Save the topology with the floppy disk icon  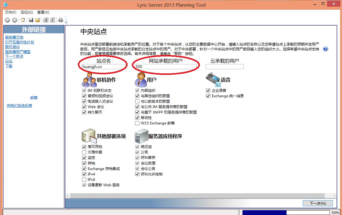[31, 20]
